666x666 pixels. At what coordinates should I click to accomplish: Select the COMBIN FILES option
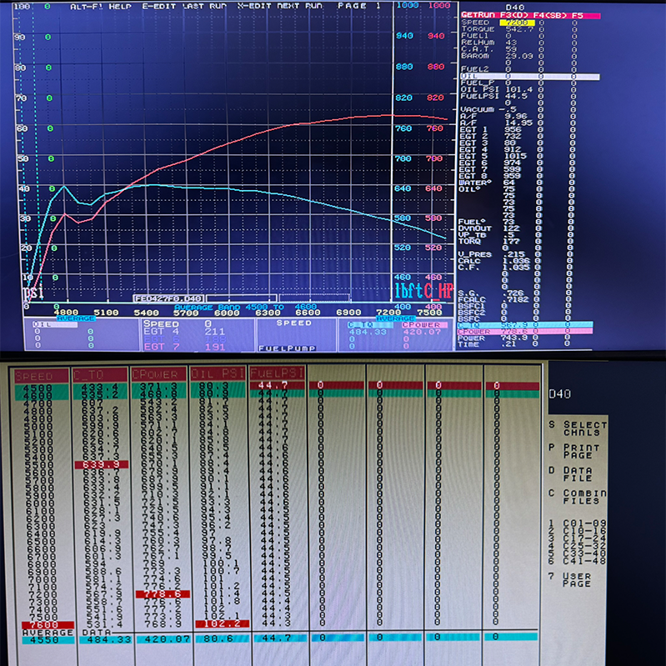tap(589, 498)
